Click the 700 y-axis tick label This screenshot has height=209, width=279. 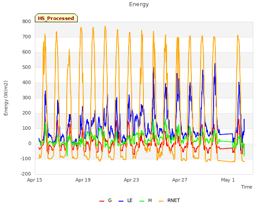click(x=27, y=37)
